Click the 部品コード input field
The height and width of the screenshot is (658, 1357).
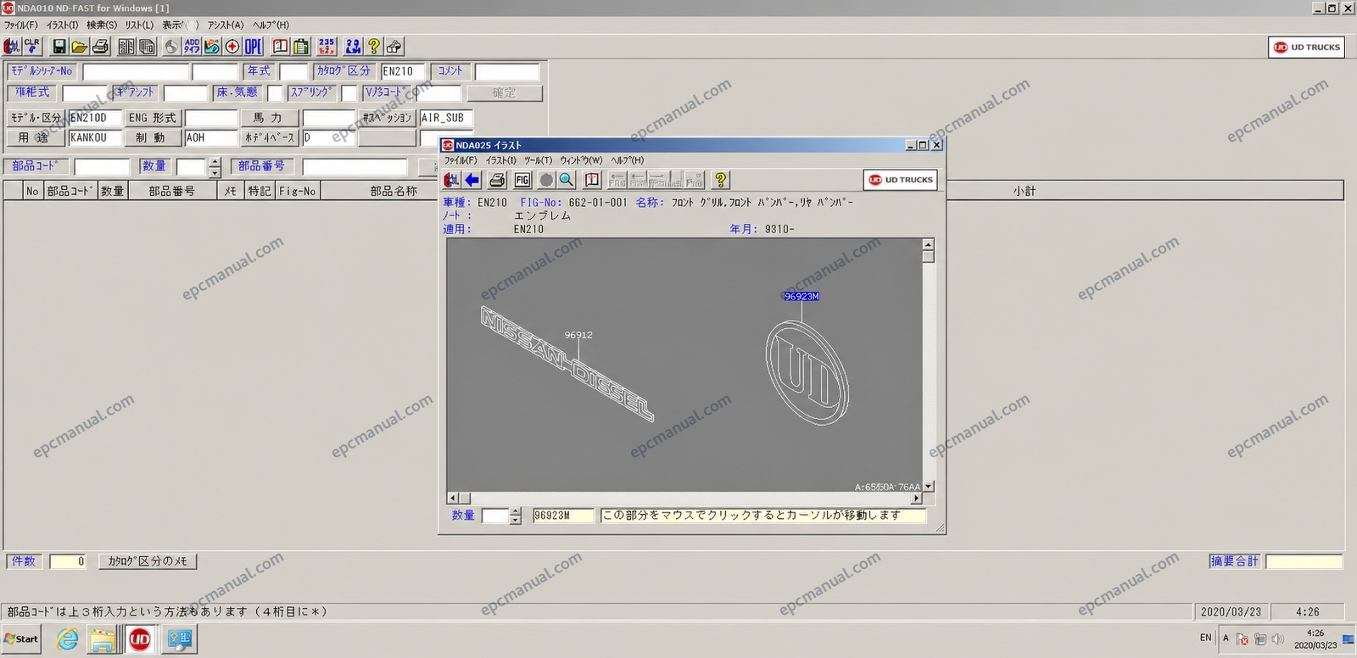[x=102, y=166]
